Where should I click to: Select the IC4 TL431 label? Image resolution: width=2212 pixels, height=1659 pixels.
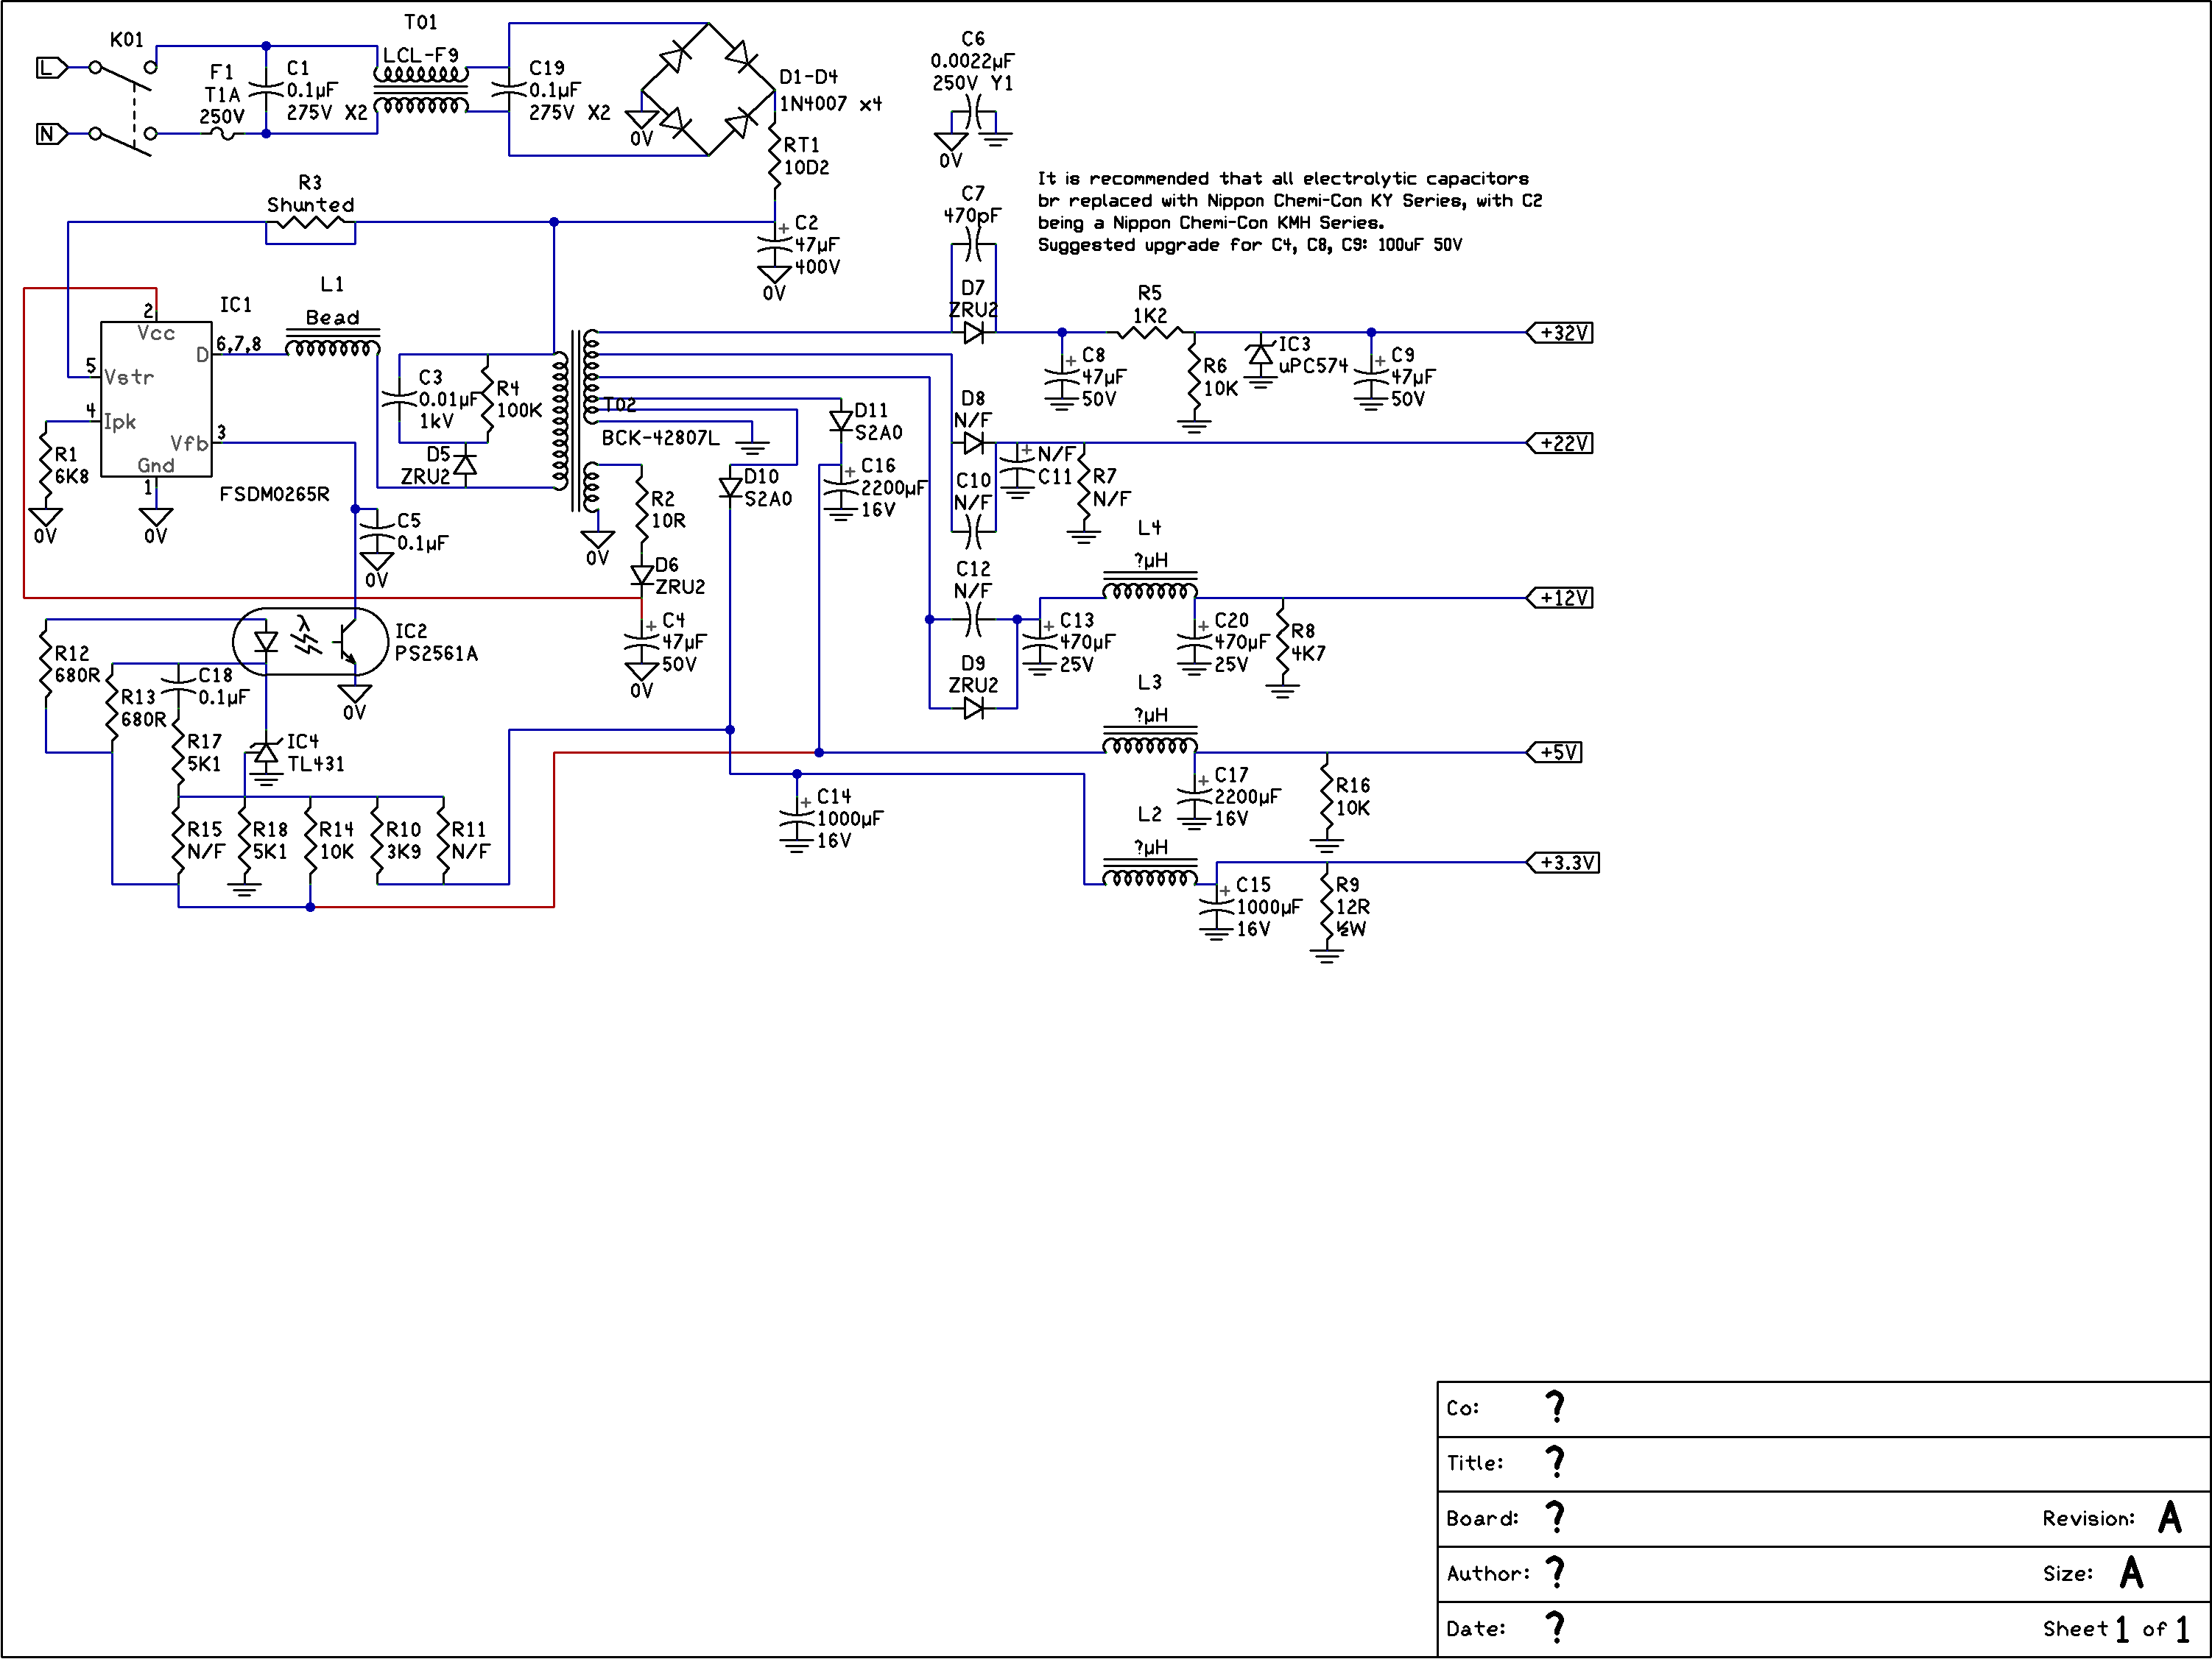(315, 752)
